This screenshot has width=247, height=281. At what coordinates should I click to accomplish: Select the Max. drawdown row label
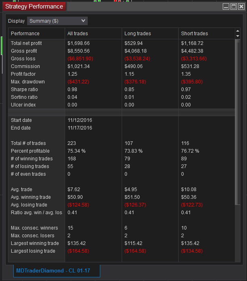tap(28, 82)
